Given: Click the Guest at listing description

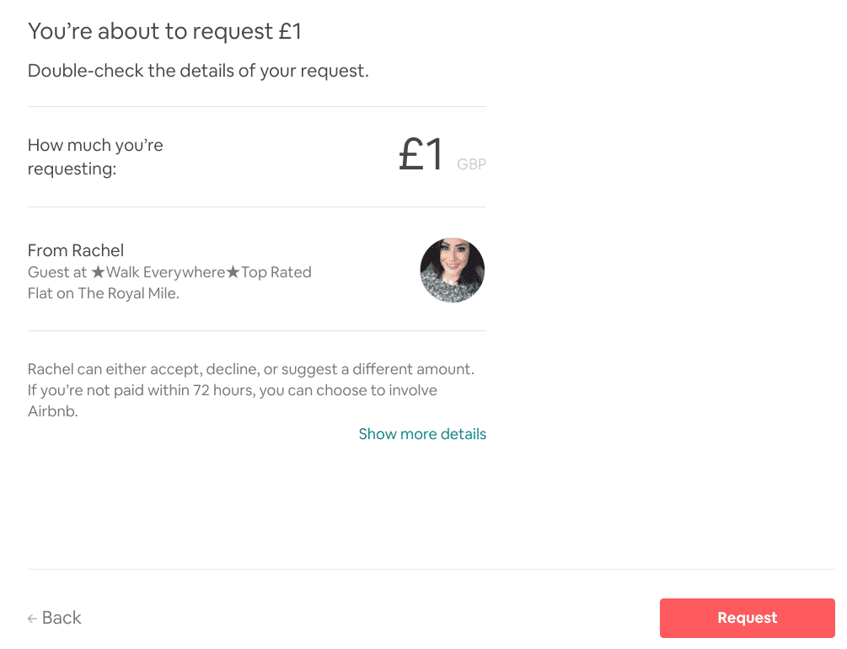Looking at the screenshot, I should point(169,282).
